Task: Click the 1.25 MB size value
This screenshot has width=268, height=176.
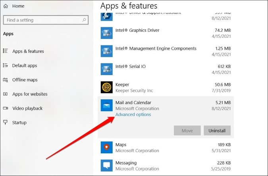Action: pyautogui.click(x=223, y=48)
